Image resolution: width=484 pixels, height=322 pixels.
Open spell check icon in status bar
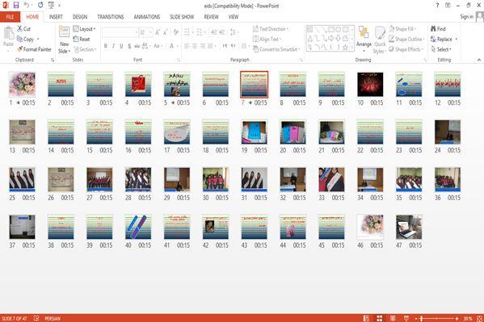36,318
